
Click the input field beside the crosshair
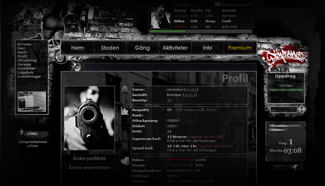(283, 110)
